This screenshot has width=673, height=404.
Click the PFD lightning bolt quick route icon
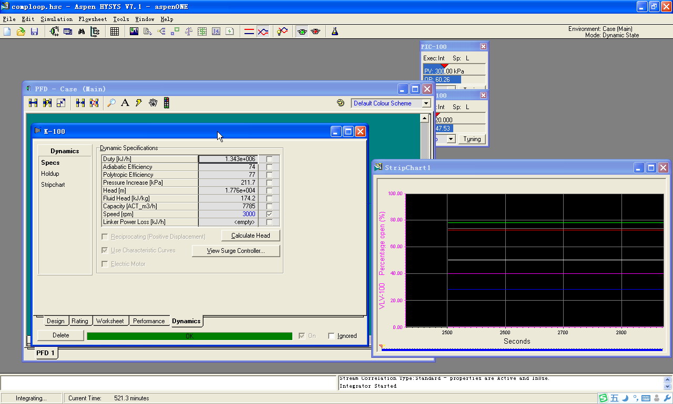139,103
